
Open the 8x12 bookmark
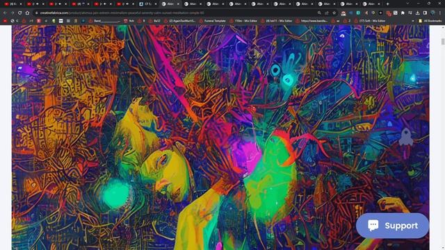point(154,21)
